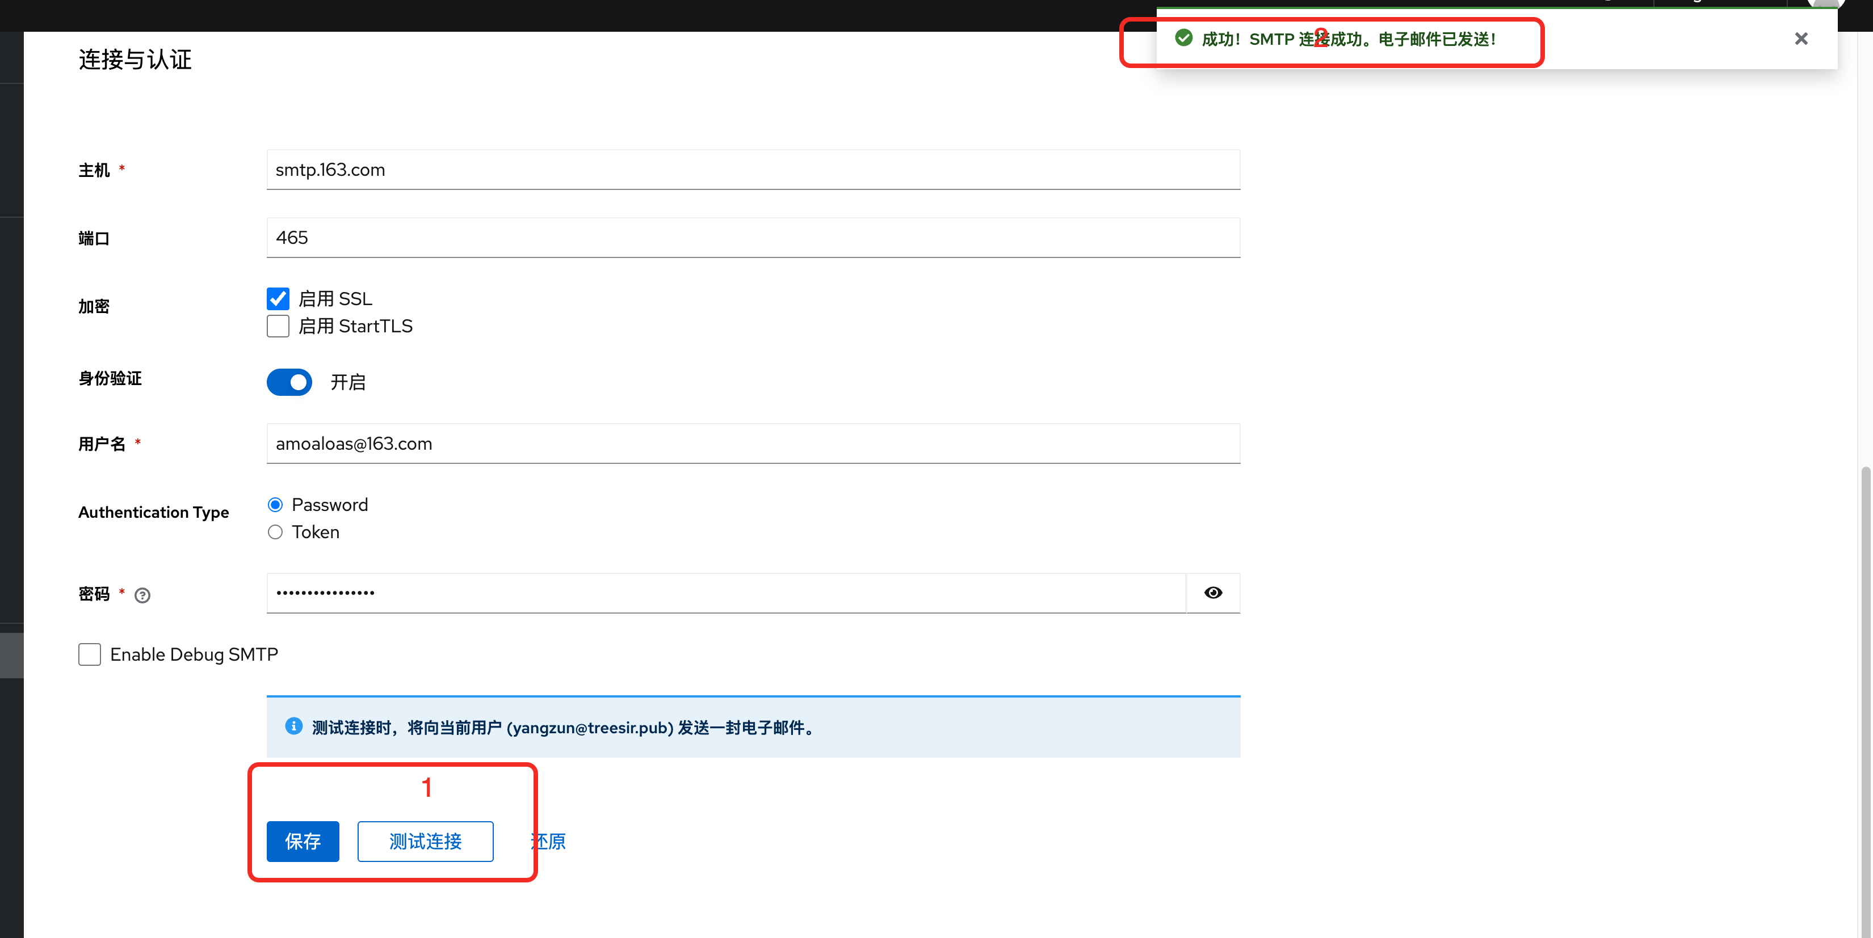1873x938 pixels.
Task: Select the Password authentication type
Action: [275, 505]
